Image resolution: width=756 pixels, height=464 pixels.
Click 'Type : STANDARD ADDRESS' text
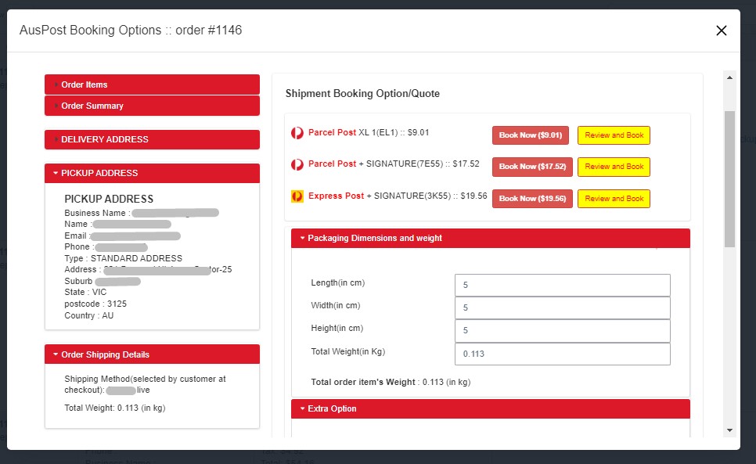coord(124,258)
